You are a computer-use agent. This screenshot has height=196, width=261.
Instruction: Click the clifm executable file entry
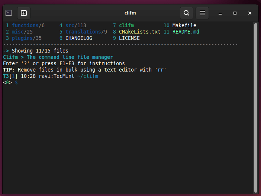[x=126, y=26]
